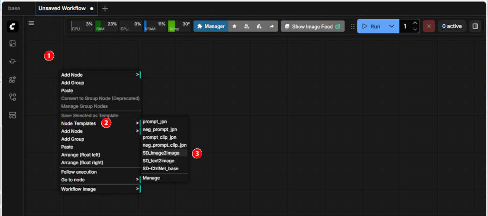The width and height of the screenshot is (488, 216).
Task: Toggle Show Image Feed
Action: point(312,26)
